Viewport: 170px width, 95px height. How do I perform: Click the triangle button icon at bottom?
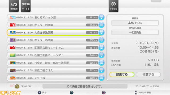click(71, 92)
